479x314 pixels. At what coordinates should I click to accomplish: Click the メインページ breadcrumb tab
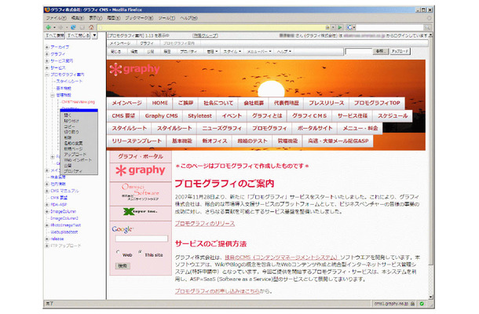pyautogui.click(x=120, y=44)
